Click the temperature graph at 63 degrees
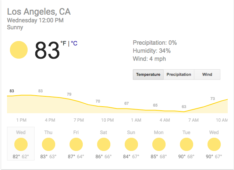This screenshot has width=234, height=170. click(184, 111)
